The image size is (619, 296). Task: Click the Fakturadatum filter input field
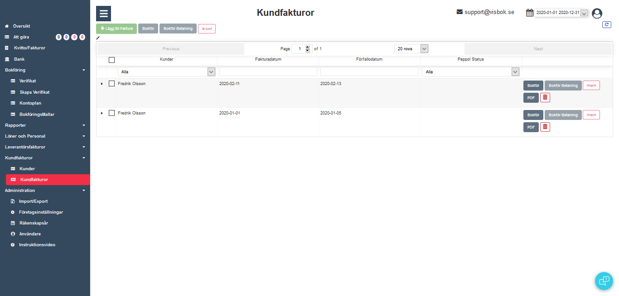[x=268, y=72]
